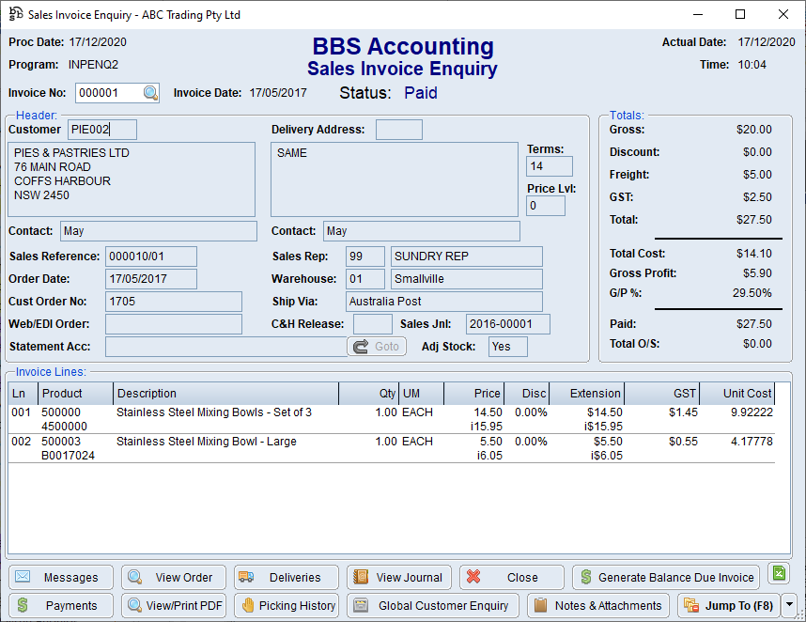Click Generate Balance Due Invoice

pyautogui.click(x=665, y=577)
